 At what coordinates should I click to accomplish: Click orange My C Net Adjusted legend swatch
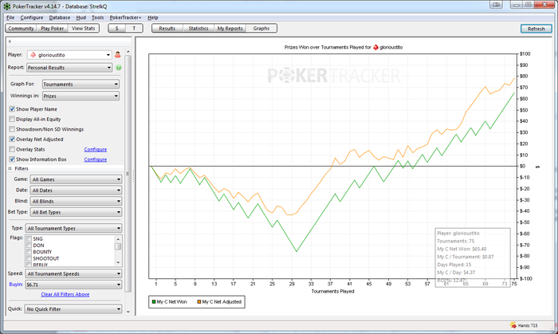(199, 301)
